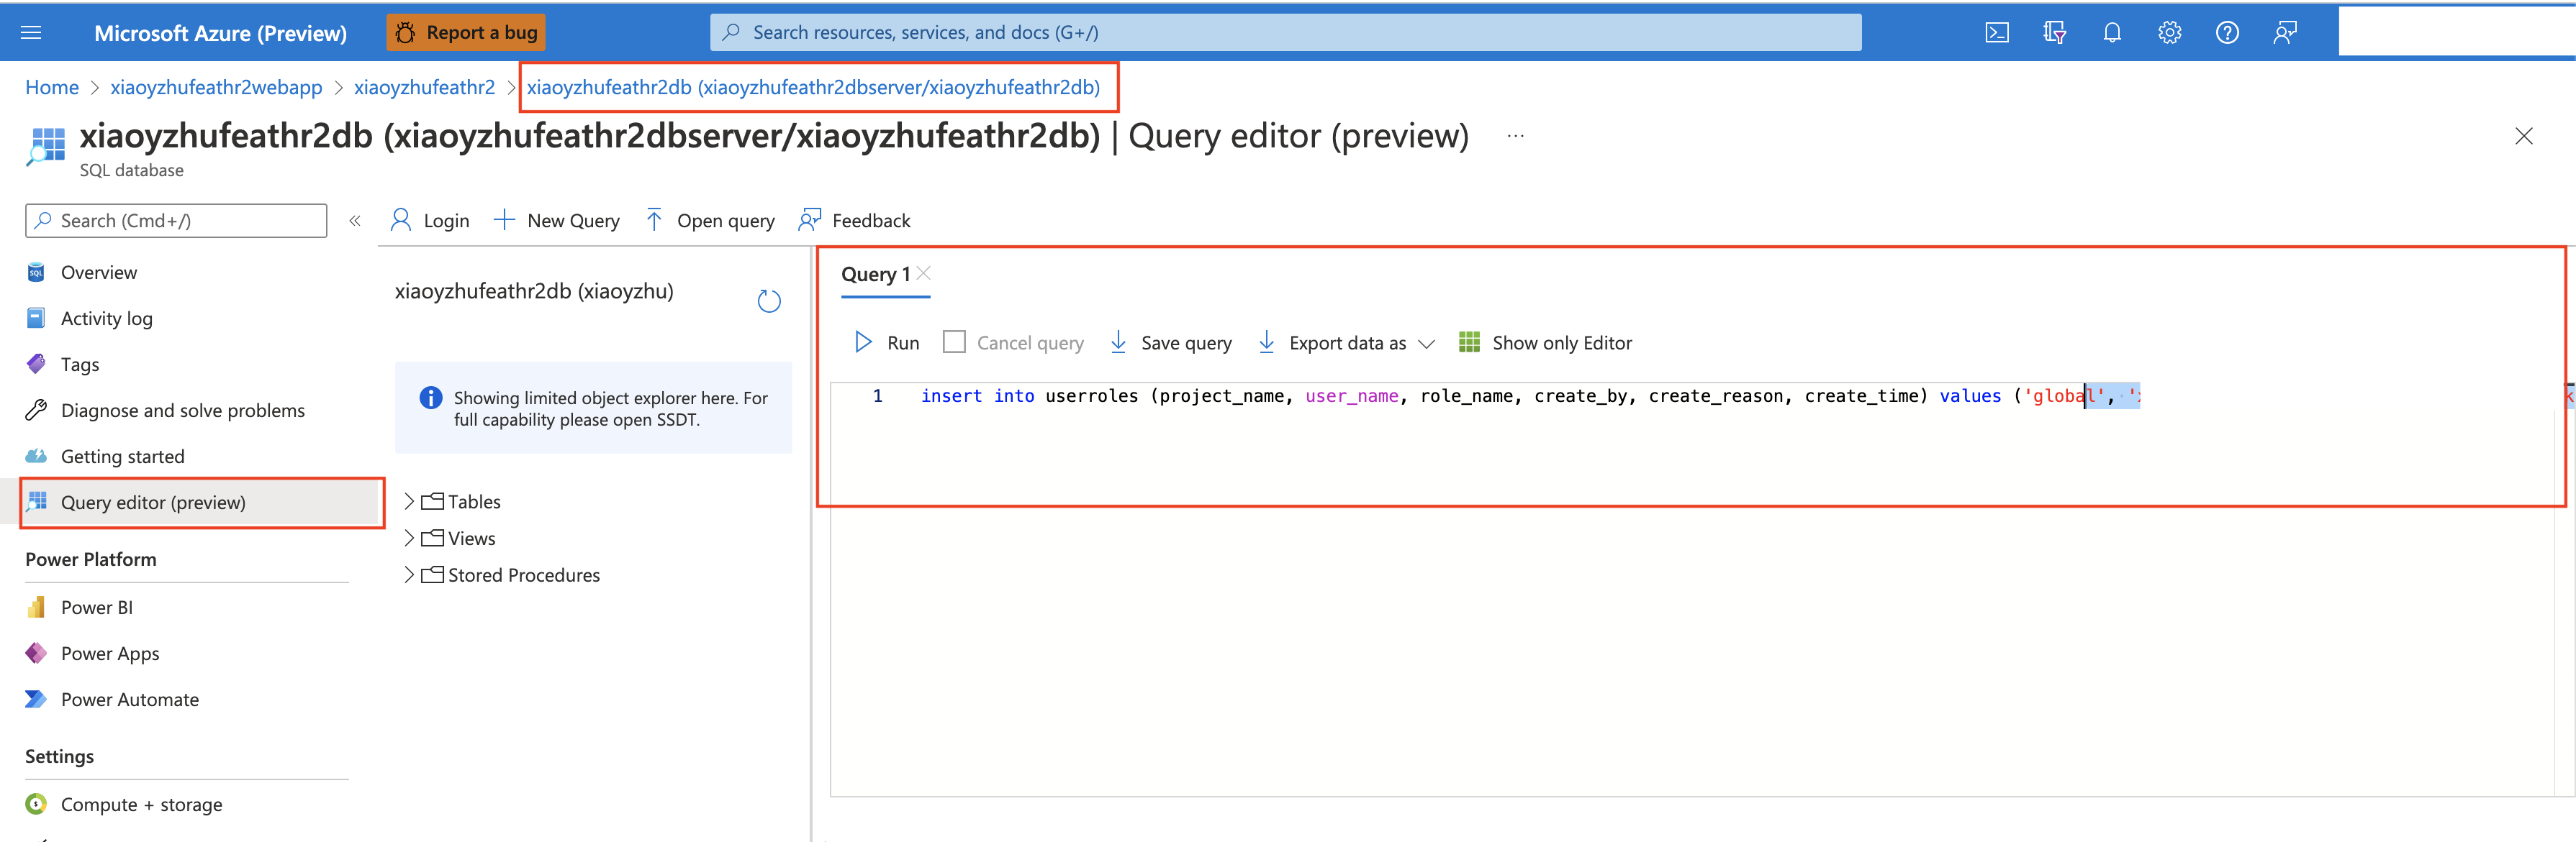
Task: Click Open query in the toolbar
Action: point(709,221)
